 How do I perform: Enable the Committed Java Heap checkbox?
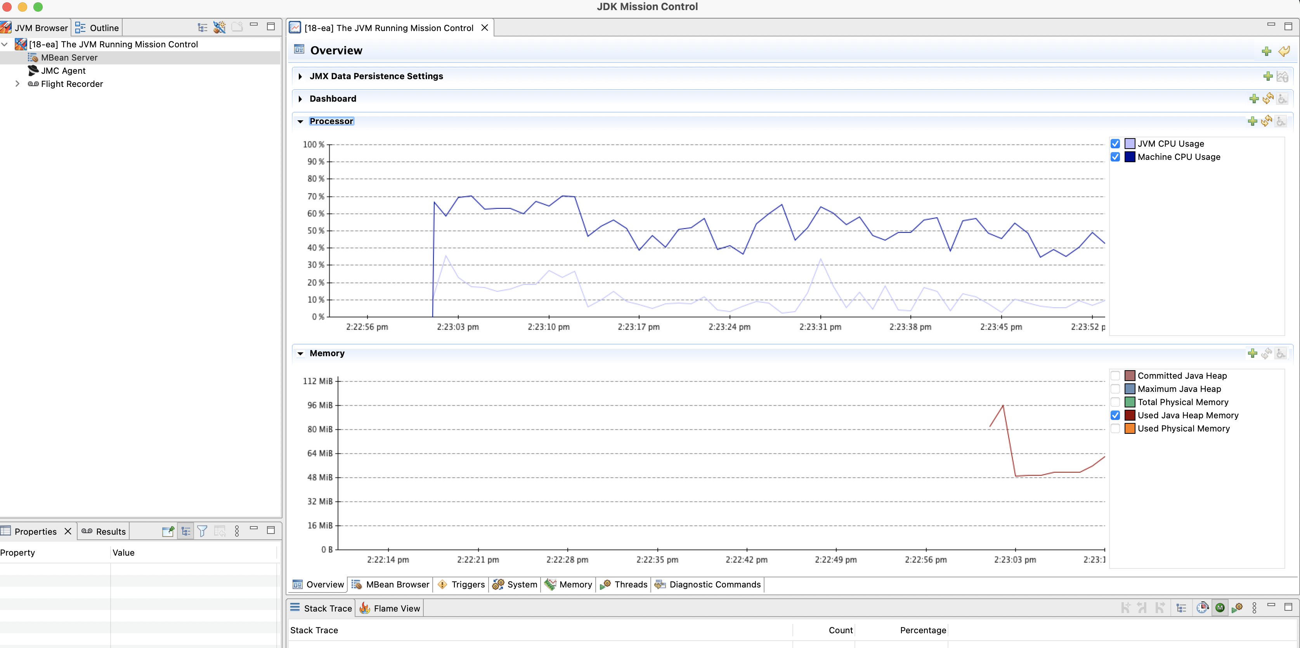point(1115,376)
